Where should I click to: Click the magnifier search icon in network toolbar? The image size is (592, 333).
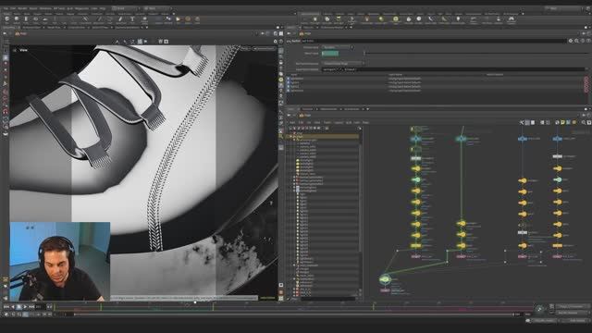point(584,122)
